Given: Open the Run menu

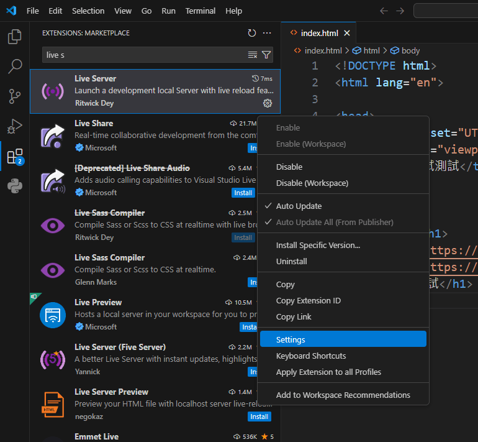Looking at the screenshot, I should 168,11.
